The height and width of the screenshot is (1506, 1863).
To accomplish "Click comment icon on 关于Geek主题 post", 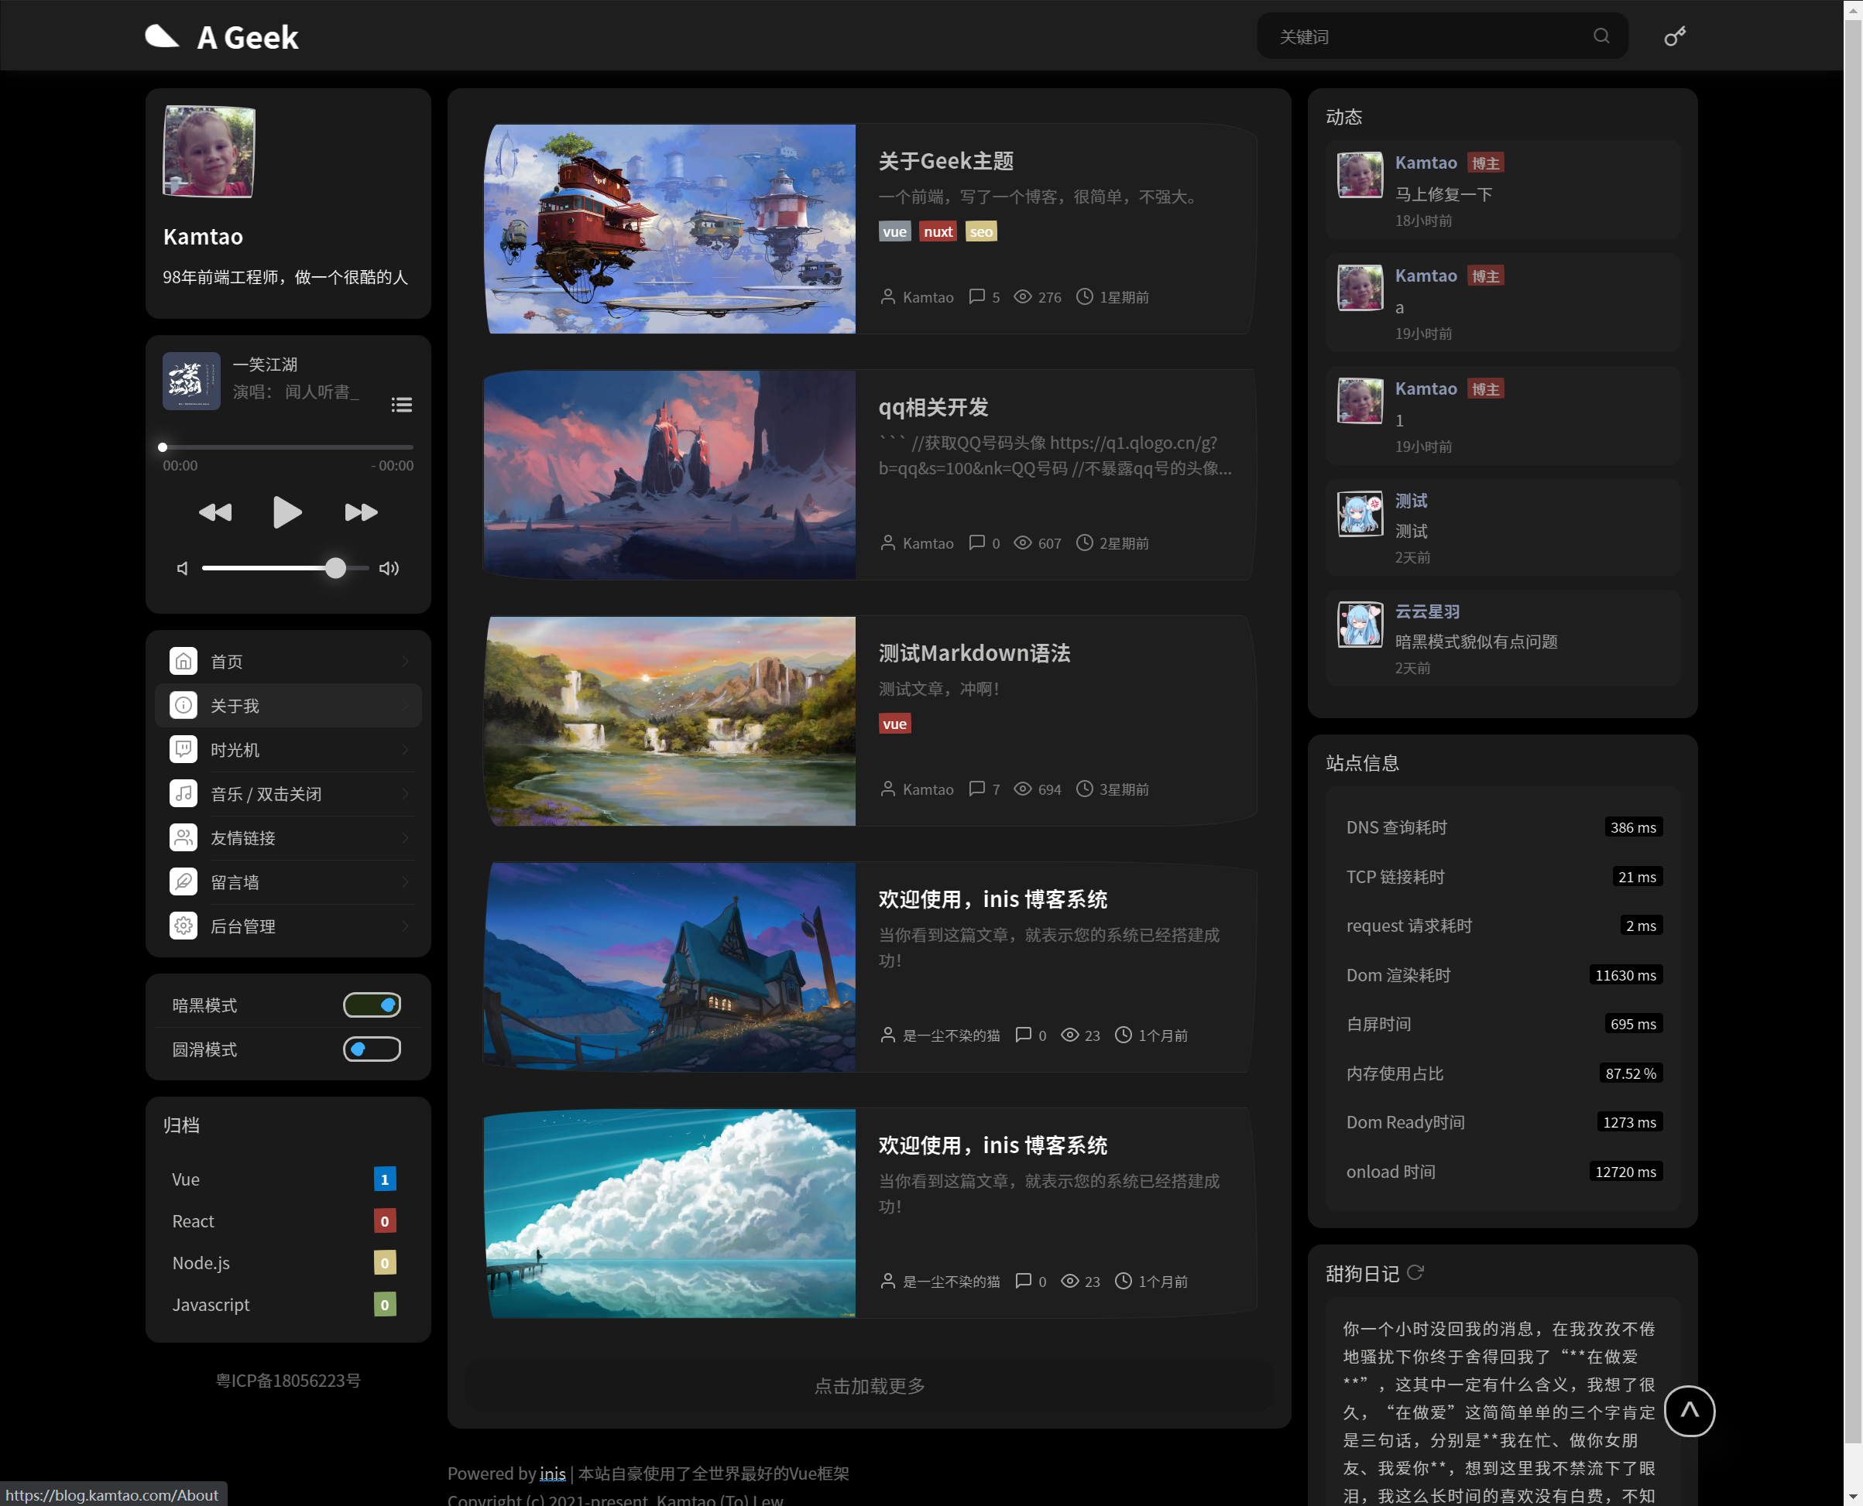I will (976, 296).
